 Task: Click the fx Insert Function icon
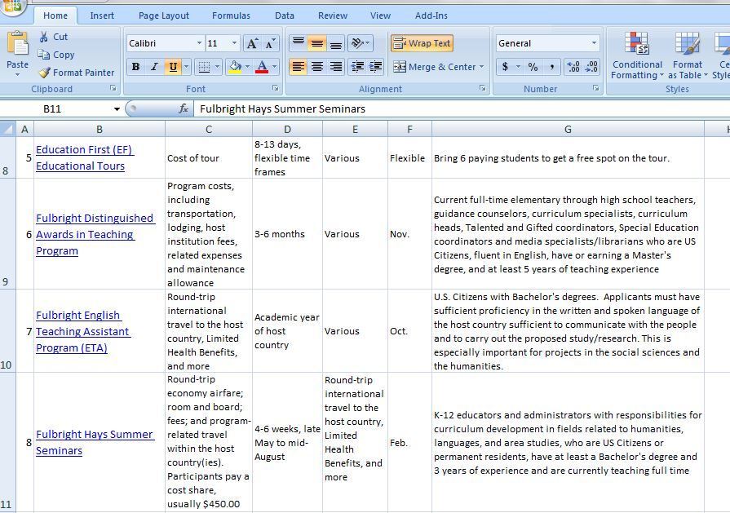pos(183,109)
